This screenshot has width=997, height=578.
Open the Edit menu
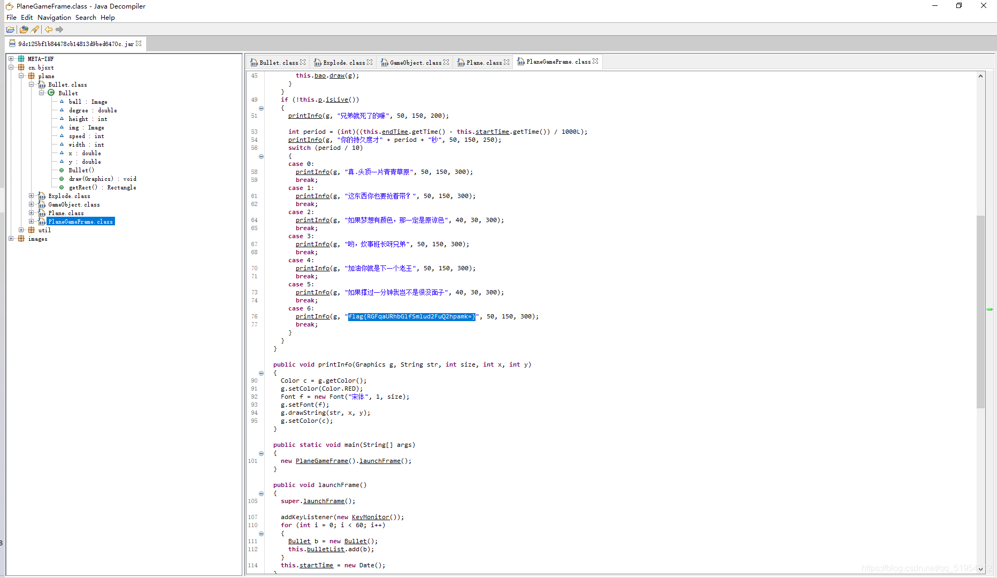click(27, 18)
